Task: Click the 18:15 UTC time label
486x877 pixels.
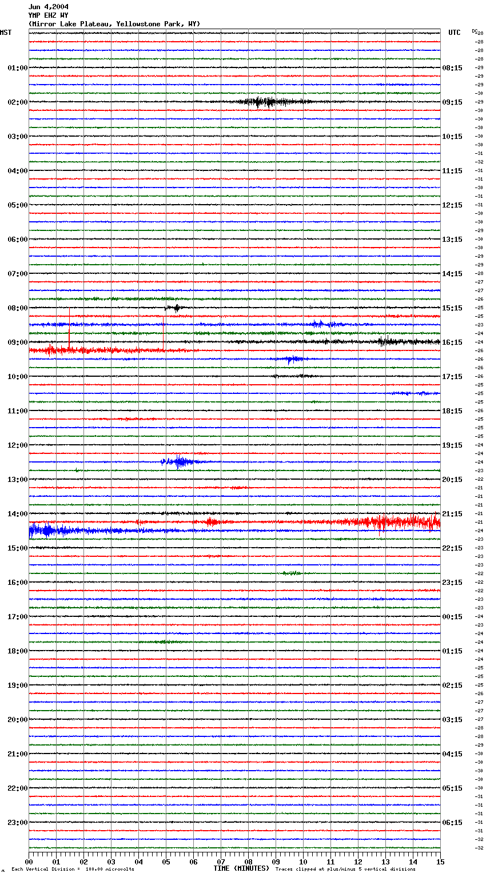Action: [x=452, y=411]
